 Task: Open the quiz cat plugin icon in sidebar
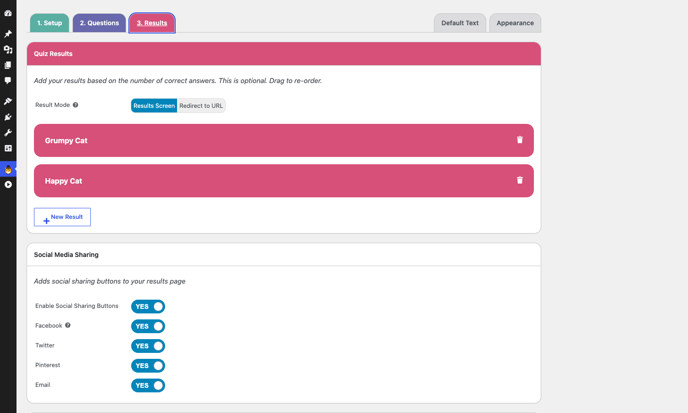click(8, 169)
